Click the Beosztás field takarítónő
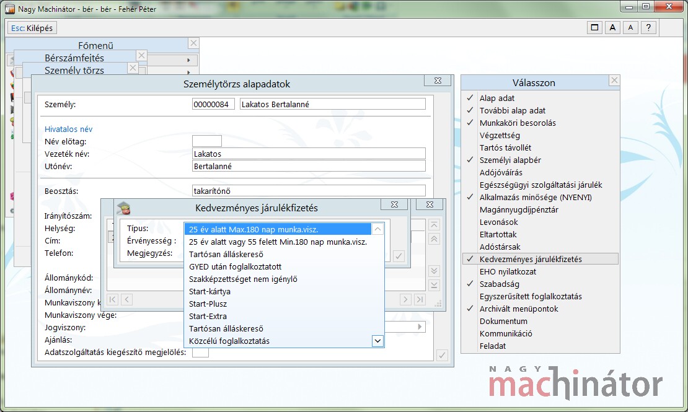This screenshot has height=412, width=688. click(x=309, y=191)
